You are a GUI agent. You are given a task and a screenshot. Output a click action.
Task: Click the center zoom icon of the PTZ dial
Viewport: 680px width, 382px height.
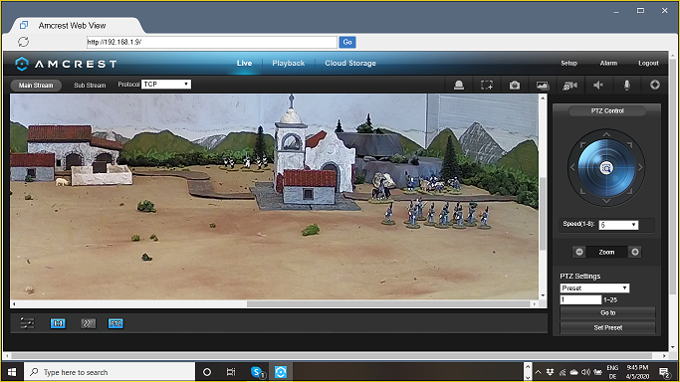pyautogui.click(x=606, y=167)
